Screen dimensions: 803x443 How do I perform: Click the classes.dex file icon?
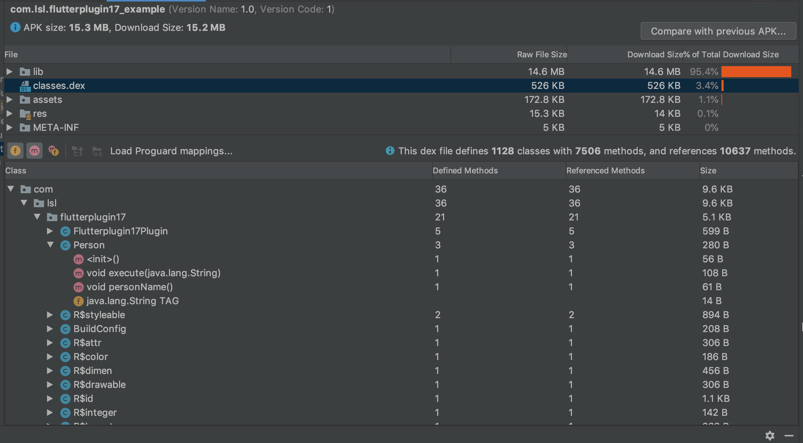tap(25, 86)
